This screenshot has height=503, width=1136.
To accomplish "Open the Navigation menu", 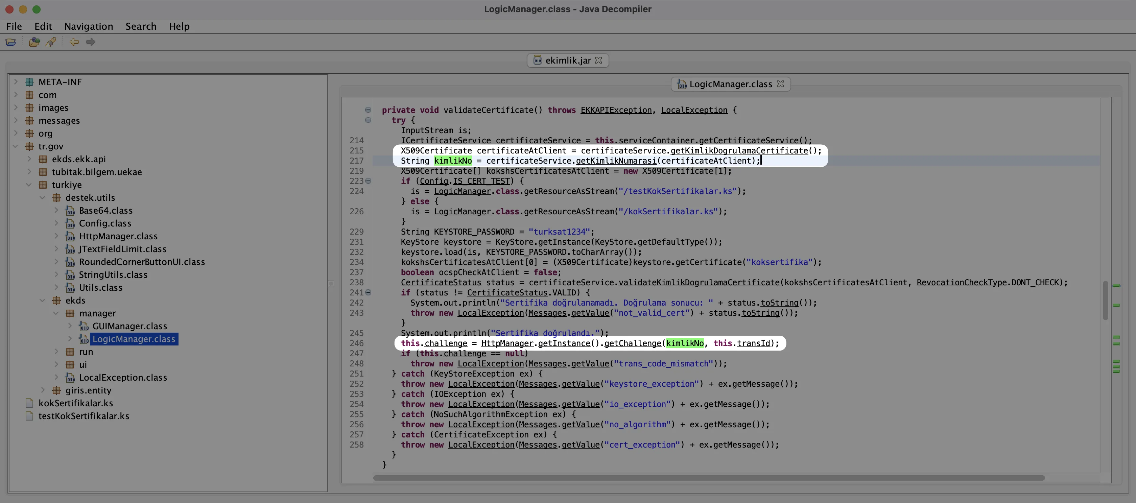I will pos(89,26).
